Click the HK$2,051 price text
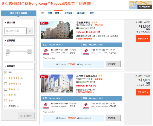This screenshot has height=126, width=153. click(x=144, y=80)
